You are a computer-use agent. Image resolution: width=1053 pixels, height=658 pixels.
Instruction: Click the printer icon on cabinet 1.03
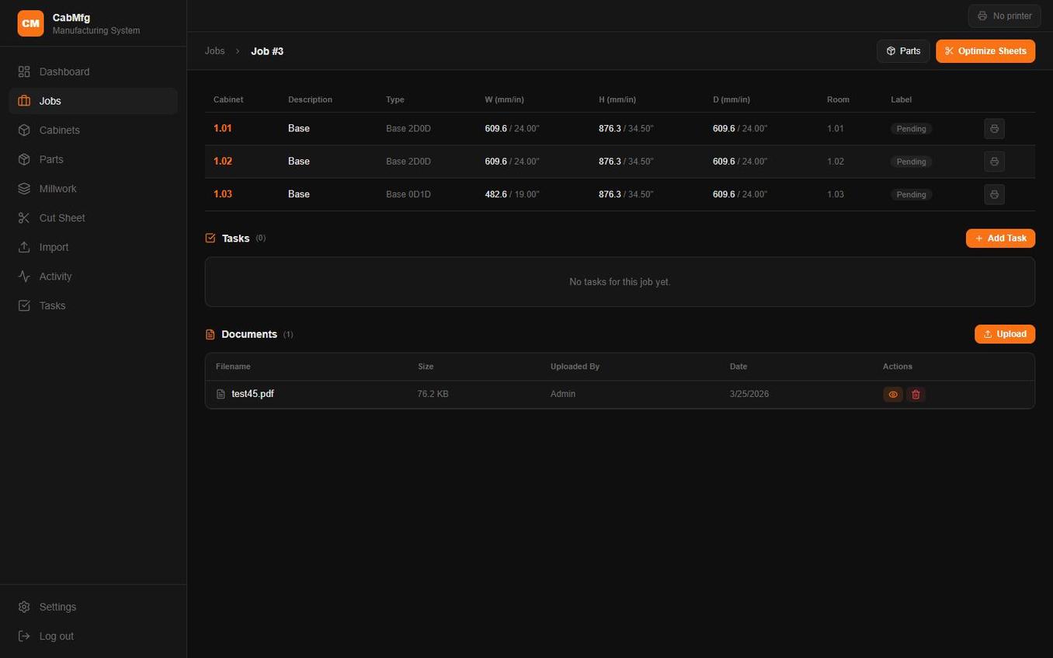(x=994, y=194)
